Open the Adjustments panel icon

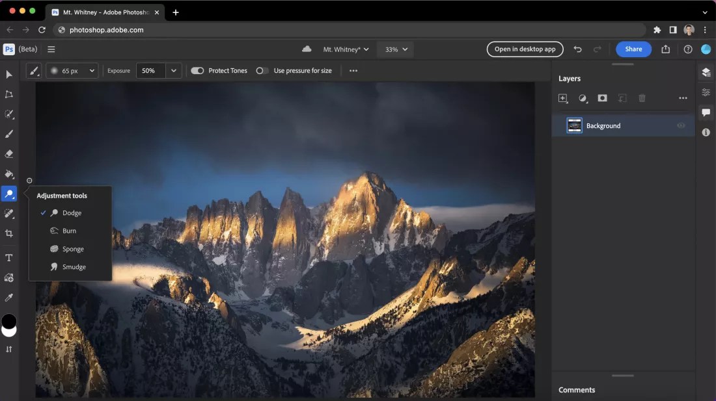pyautogui.click(x=706, y=92)
